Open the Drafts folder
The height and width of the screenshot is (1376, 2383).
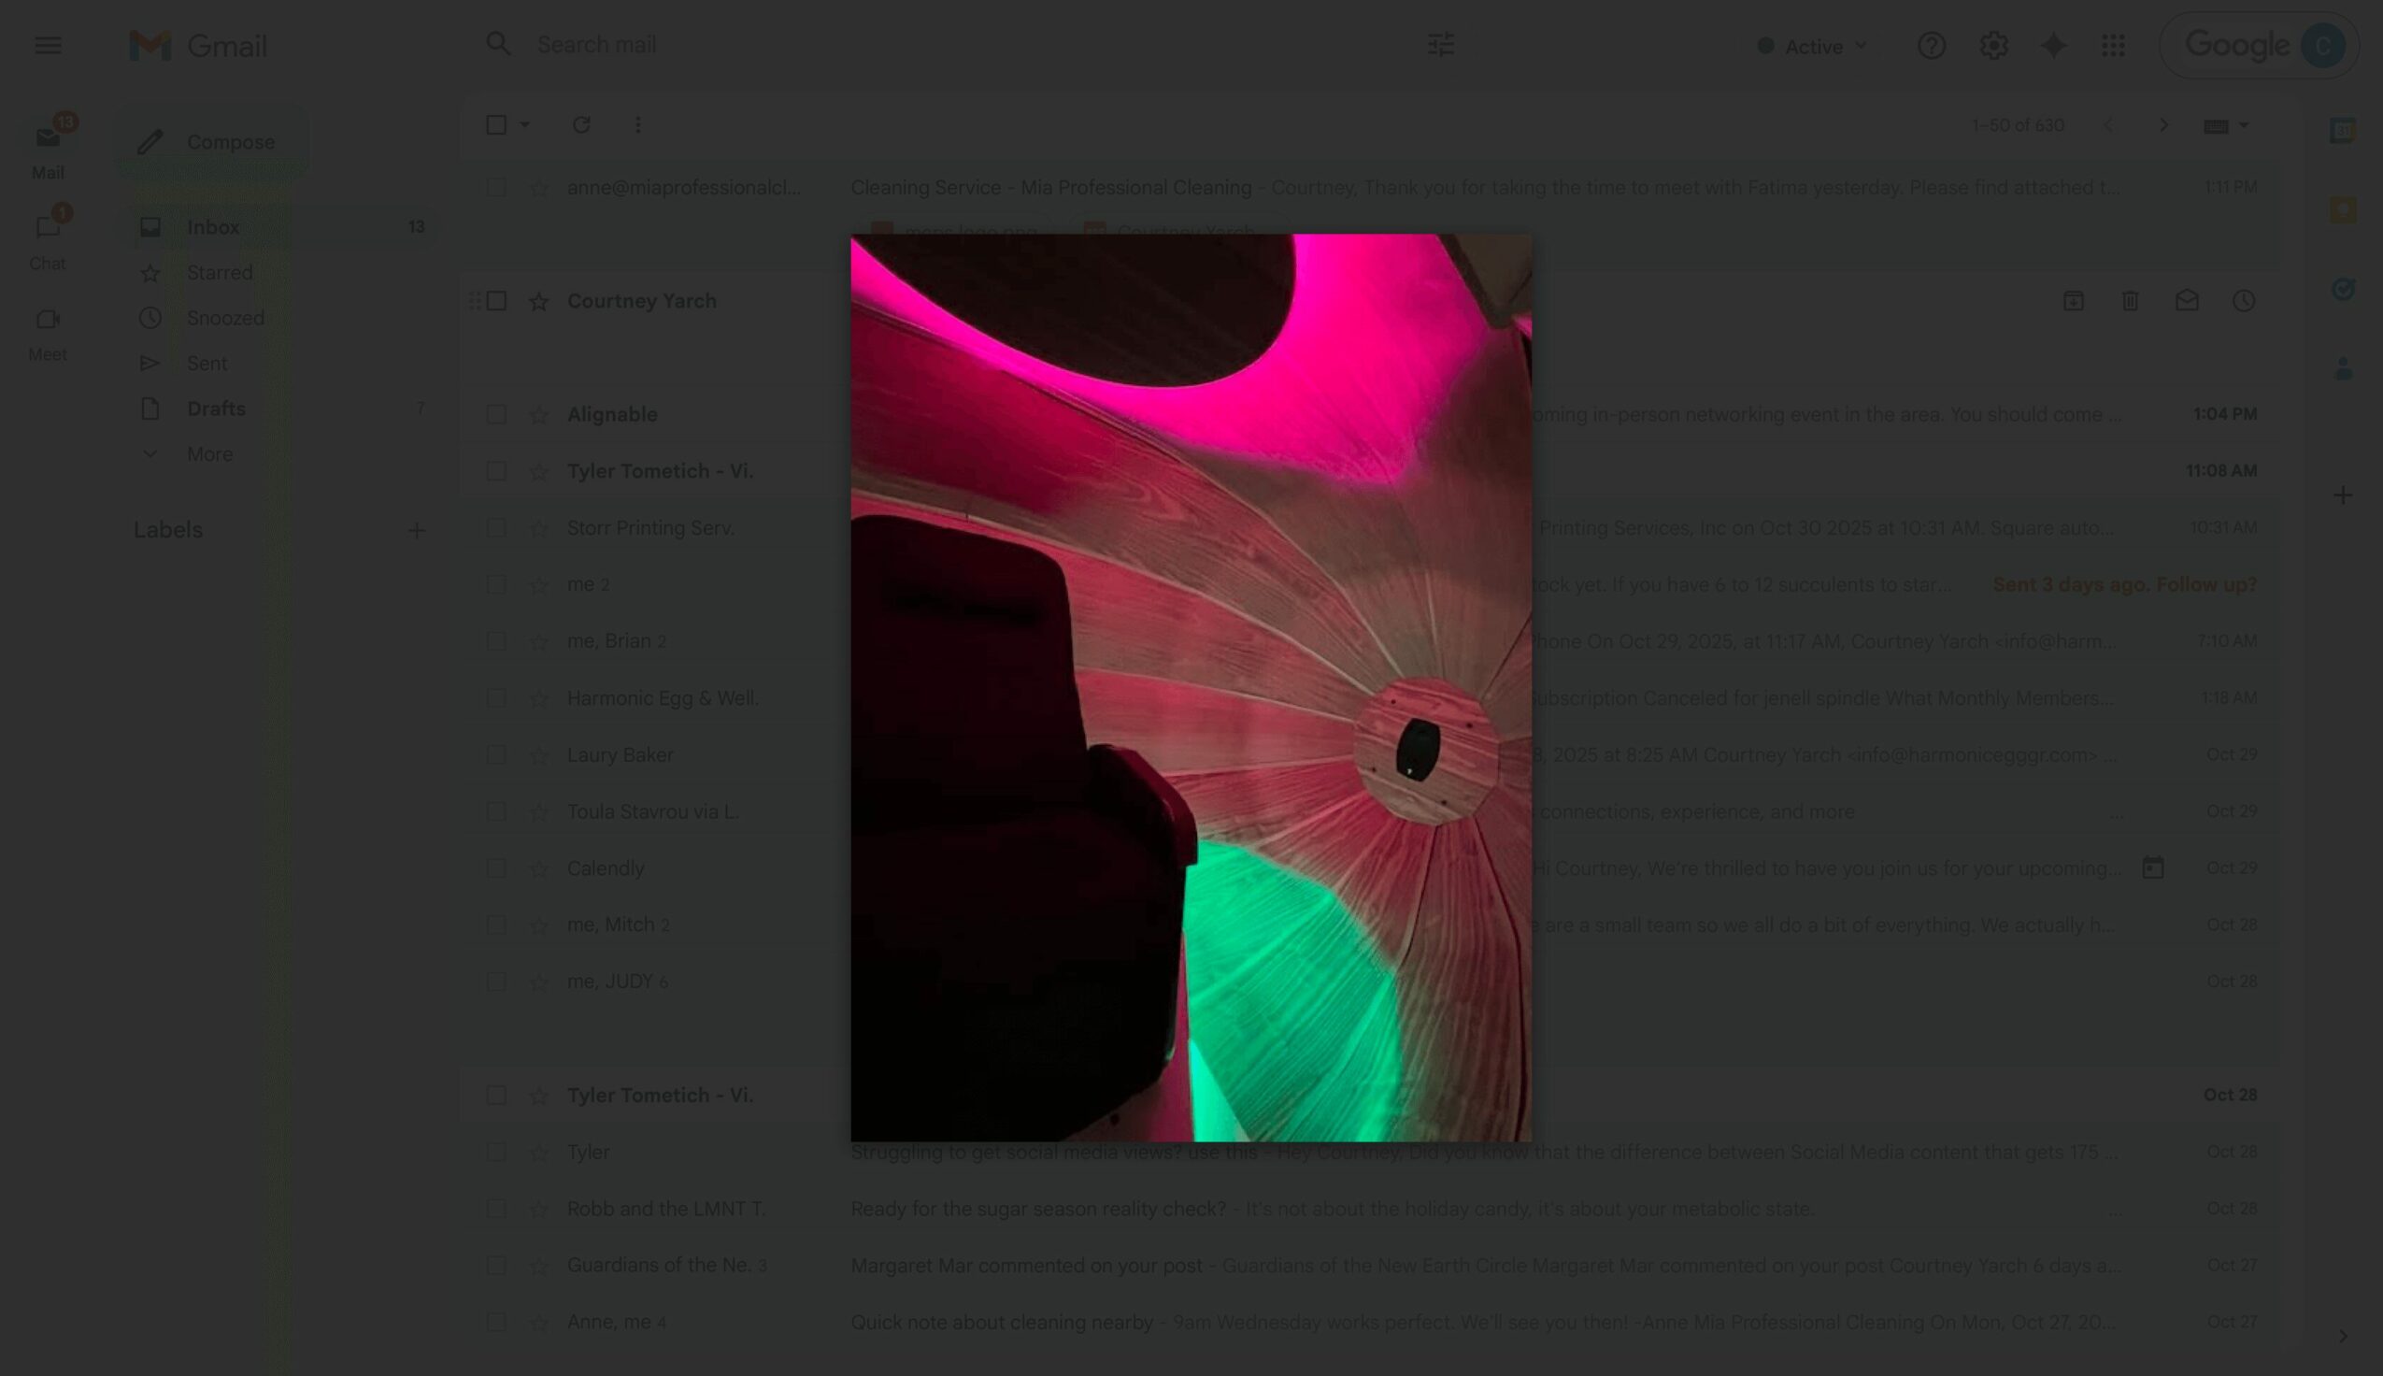(x=215, y=408)
